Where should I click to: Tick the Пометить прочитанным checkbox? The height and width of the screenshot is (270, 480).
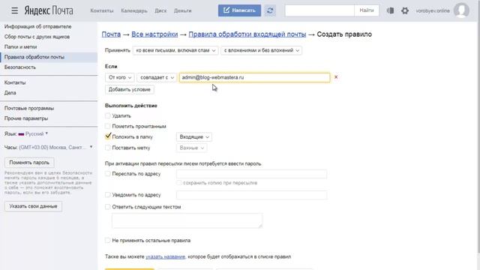pos(107,126)
